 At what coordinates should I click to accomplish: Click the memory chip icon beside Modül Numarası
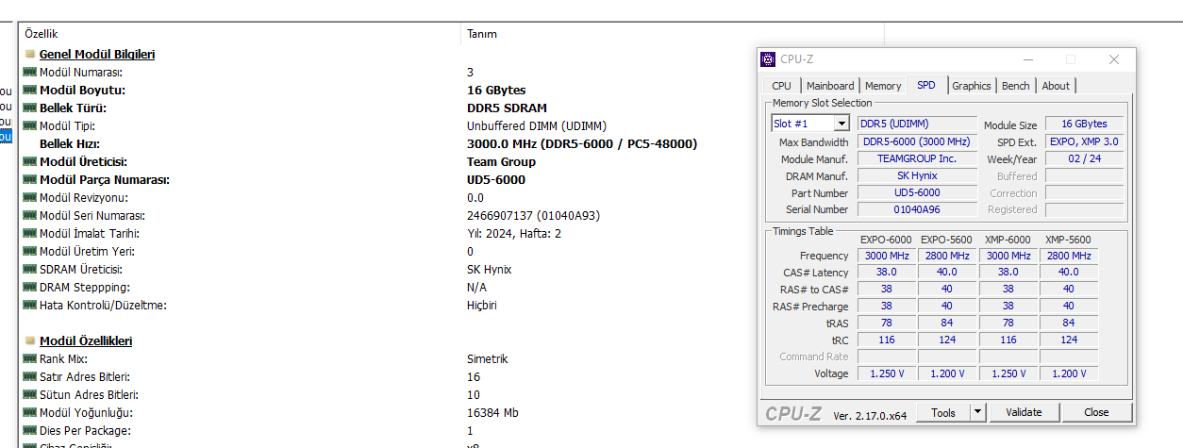coord(29,72)
